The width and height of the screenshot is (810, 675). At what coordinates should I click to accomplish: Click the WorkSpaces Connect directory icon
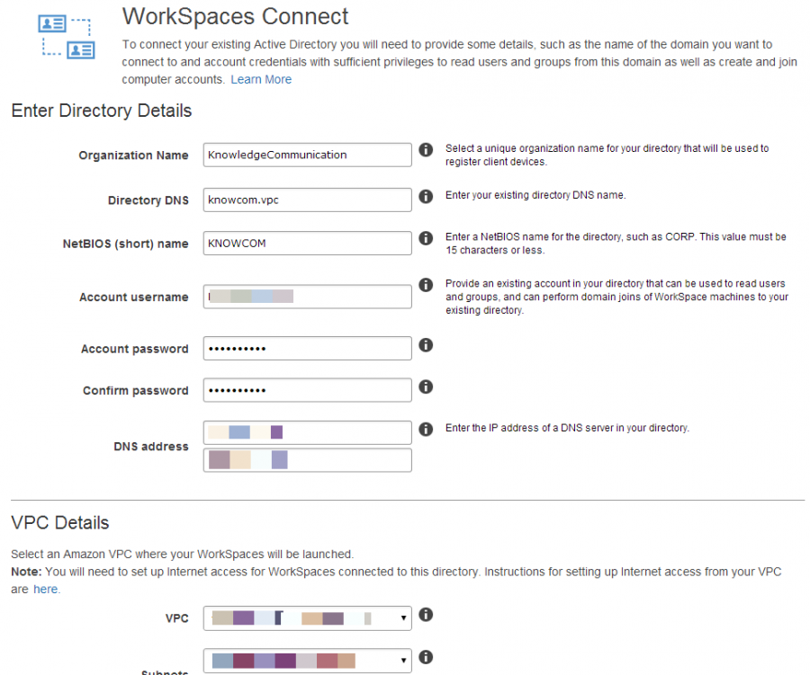[x=66, y=36]
